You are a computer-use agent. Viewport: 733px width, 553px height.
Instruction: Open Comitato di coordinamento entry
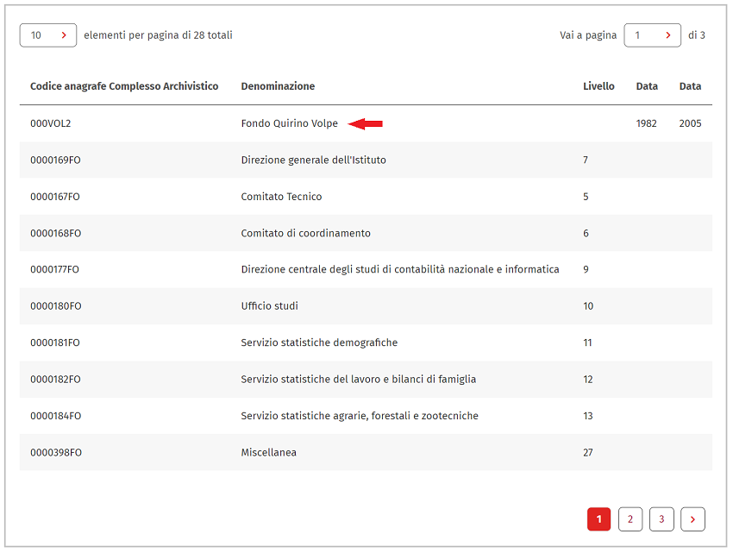pyautogui.click(x=306, y=233)
